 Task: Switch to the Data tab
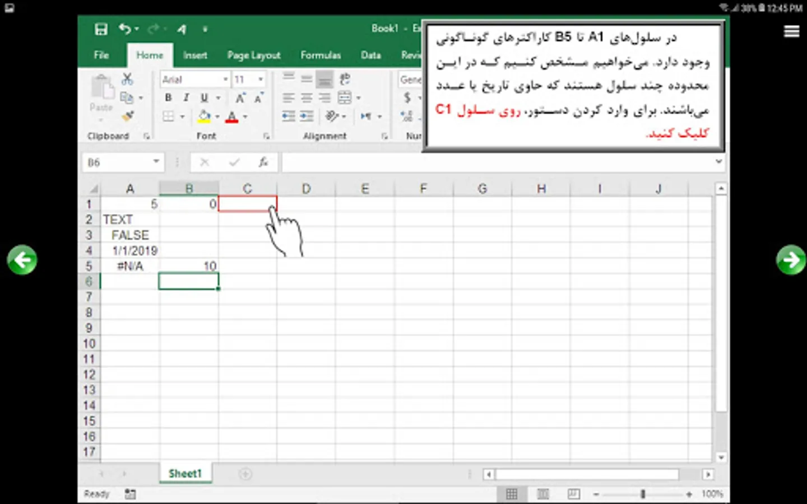(370, 55)
